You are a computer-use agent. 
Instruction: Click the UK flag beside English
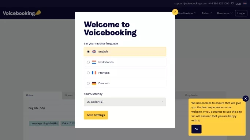[x=94, y=51]
